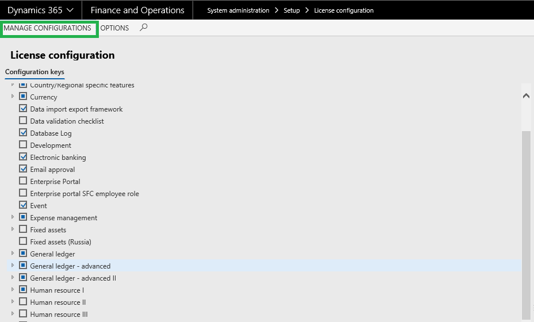Check the Enterprise Portal checkbox

(x=23, y=181)
